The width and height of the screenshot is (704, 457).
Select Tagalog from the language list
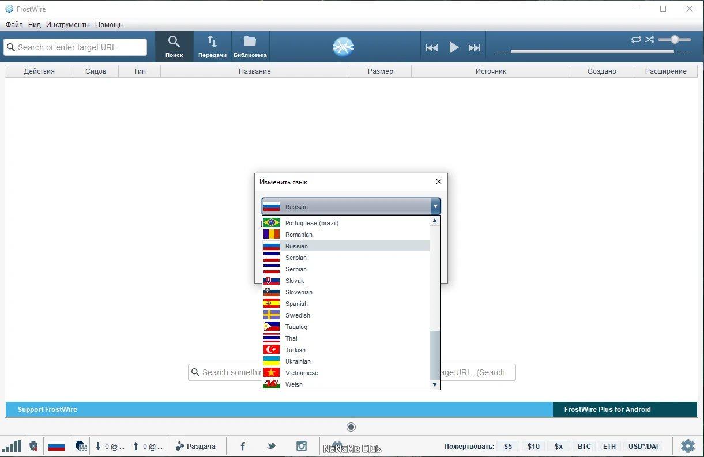click(x=346, y=327)
